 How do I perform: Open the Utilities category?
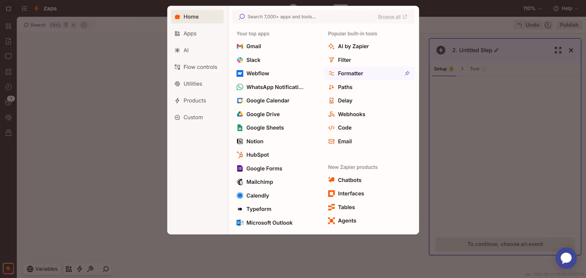(x=197, y=84)
